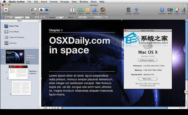Click the vertical scrollbar thumb
The width and height of the screenshot is (188, 115).
tap(186, 50)
